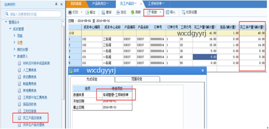
Task: Expand the 设置 tree node
Action: (14, 42)
